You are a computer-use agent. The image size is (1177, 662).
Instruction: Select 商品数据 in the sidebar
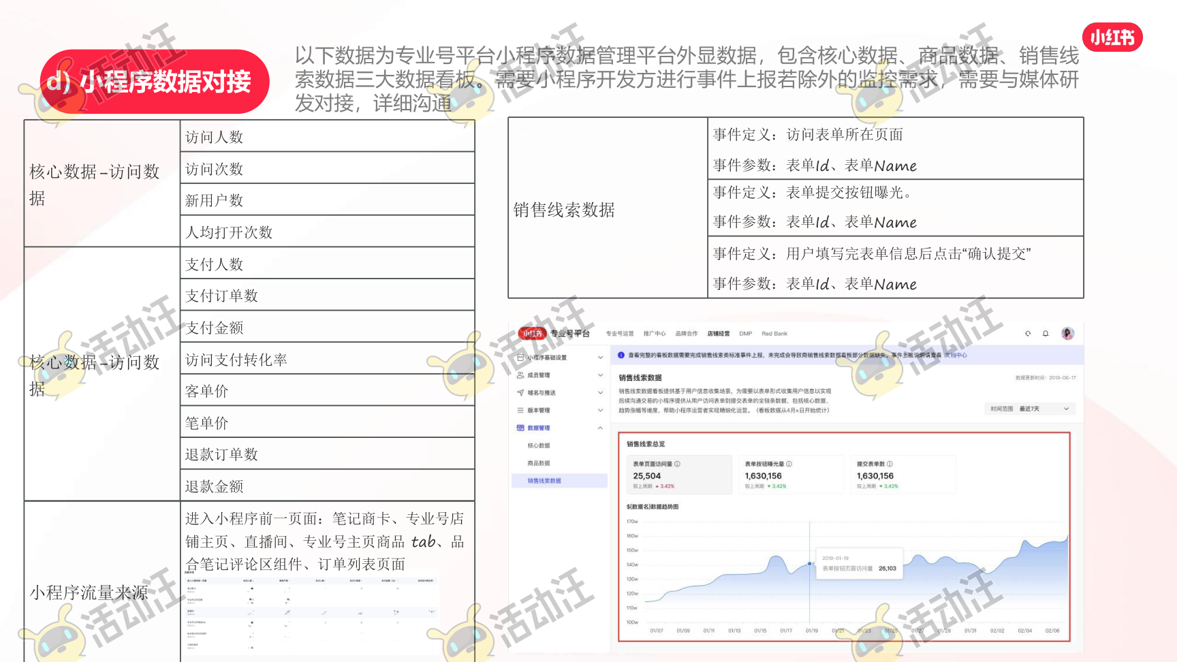[539, 463]
